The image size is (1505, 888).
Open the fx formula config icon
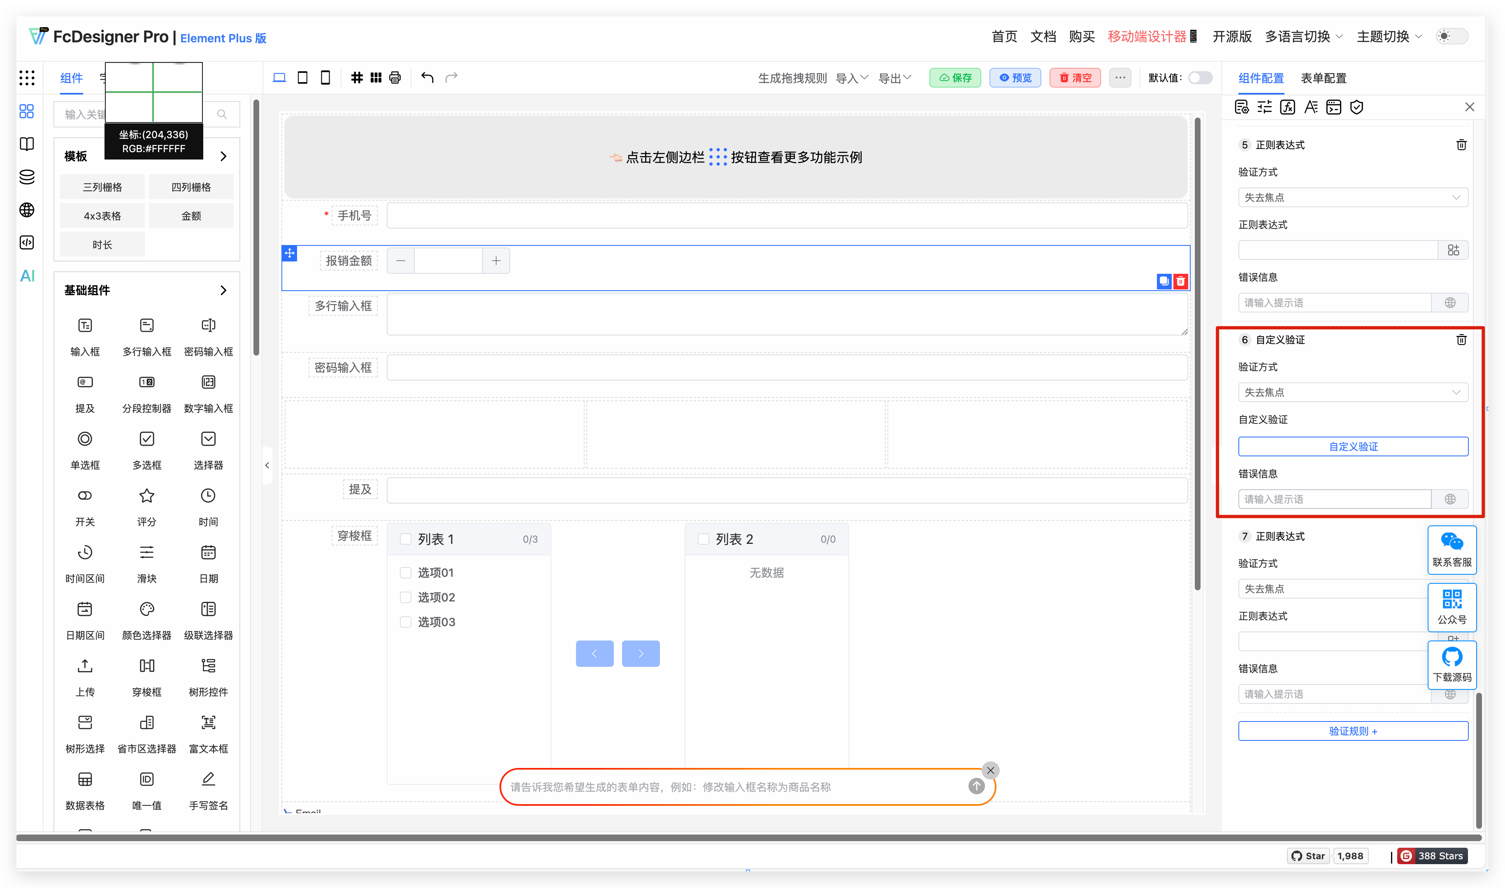(1288, 107)
